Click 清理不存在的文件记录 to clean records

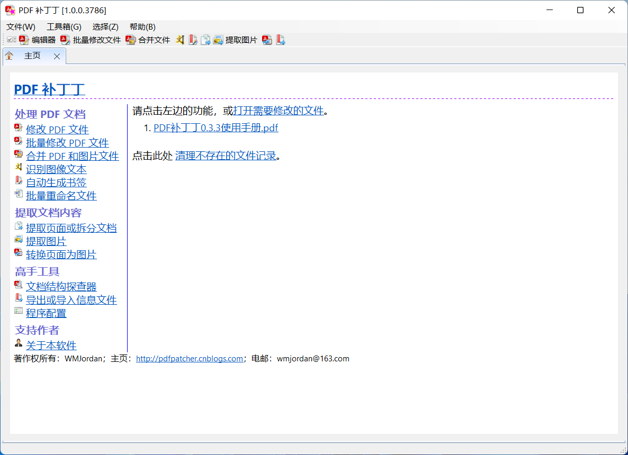225,156
